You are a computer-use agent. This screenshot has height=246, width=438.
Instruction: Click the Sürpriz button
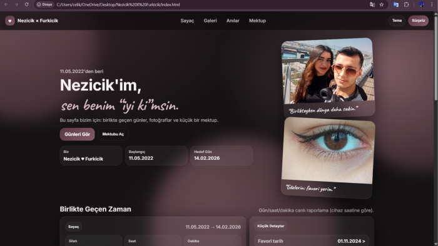coord(418,21)
